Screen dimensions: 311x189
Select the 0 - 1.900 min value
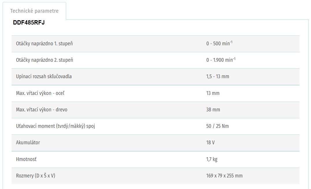coord(221,60)
